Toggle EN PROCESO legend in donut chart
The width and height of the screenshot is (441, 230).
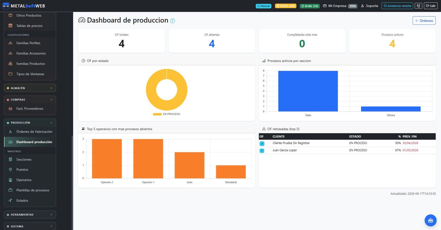coord(166,114)
